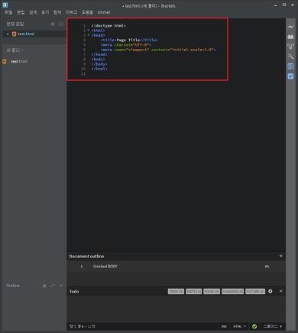This screenshot has height=333, width=298.
Task: Click the magic wand icon in right toolbar
Action: (290, 57)
